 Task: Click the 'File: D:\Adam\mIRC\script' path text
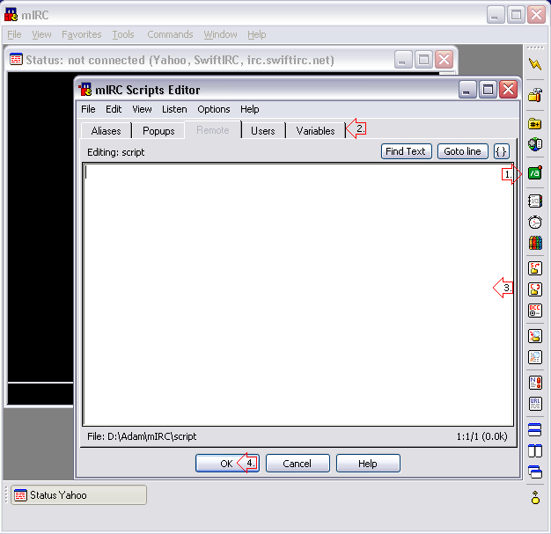coord(142,436)
